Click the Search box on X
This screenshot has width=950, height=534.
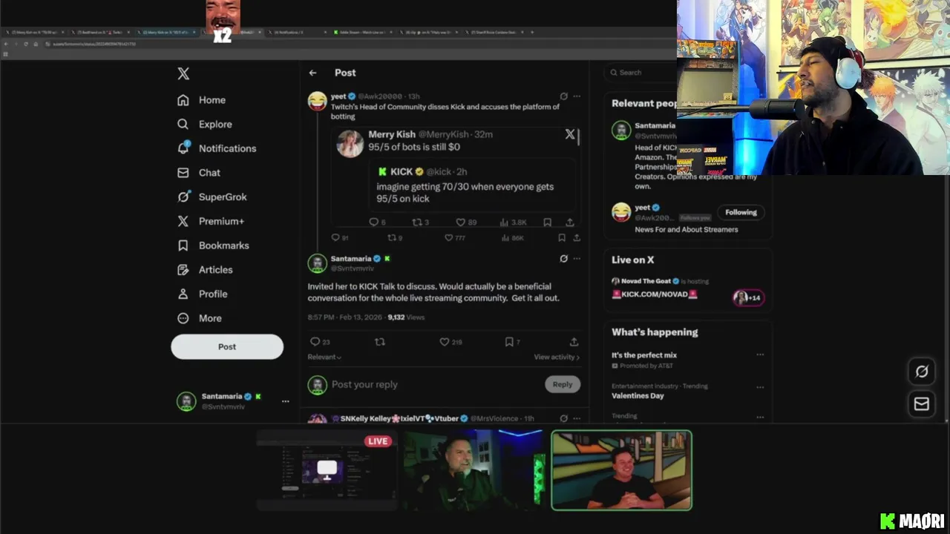(x=642, y=73)
